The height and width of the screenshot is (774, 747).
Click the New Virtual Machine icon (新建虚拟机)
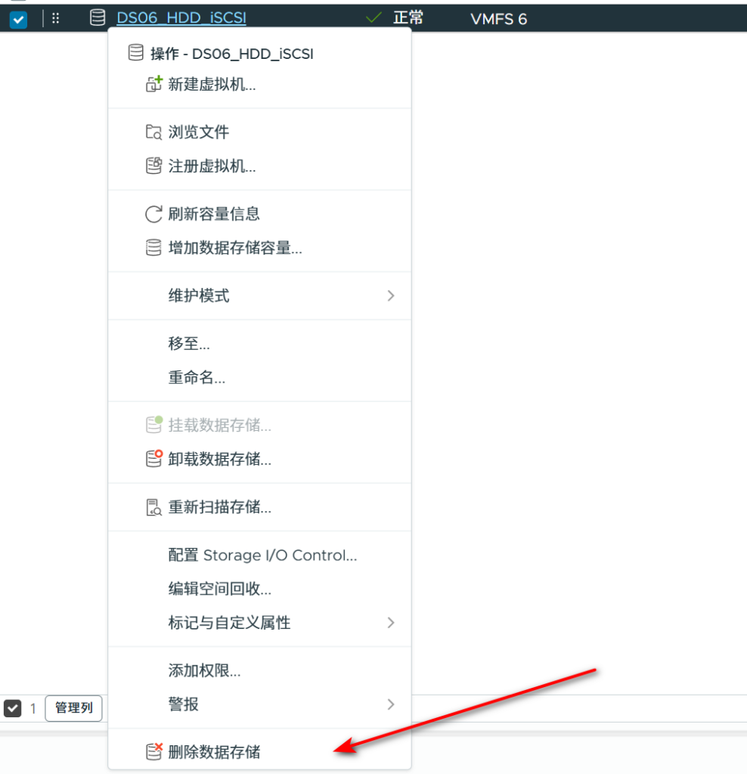point(153,85)
